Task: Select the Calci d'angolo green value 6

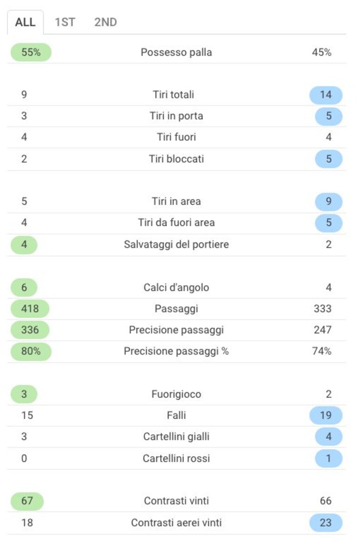Action: coord(24,287)
